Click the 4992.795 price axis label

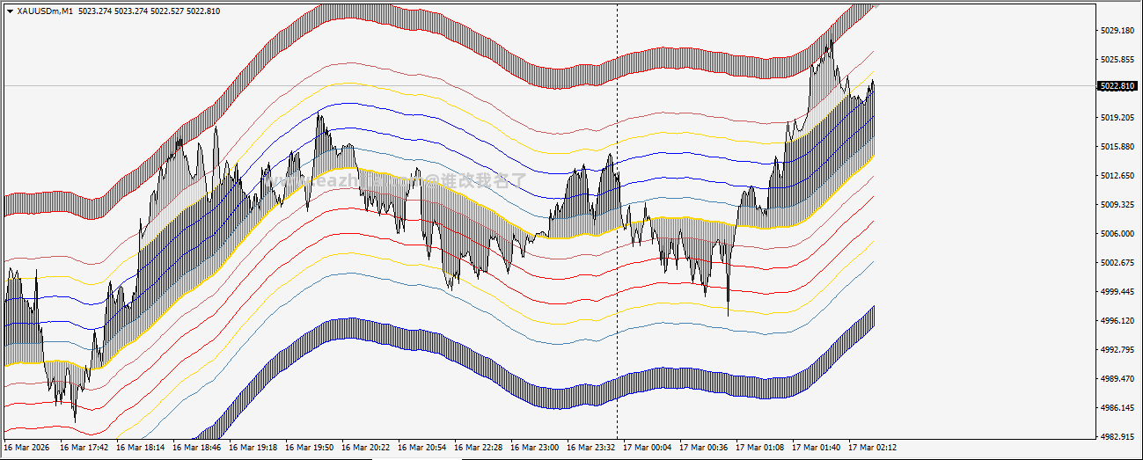1116,350
